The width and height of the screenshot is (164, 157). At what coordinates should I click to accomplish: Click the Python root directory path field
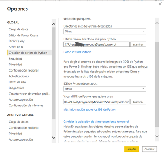pos(96,44)
